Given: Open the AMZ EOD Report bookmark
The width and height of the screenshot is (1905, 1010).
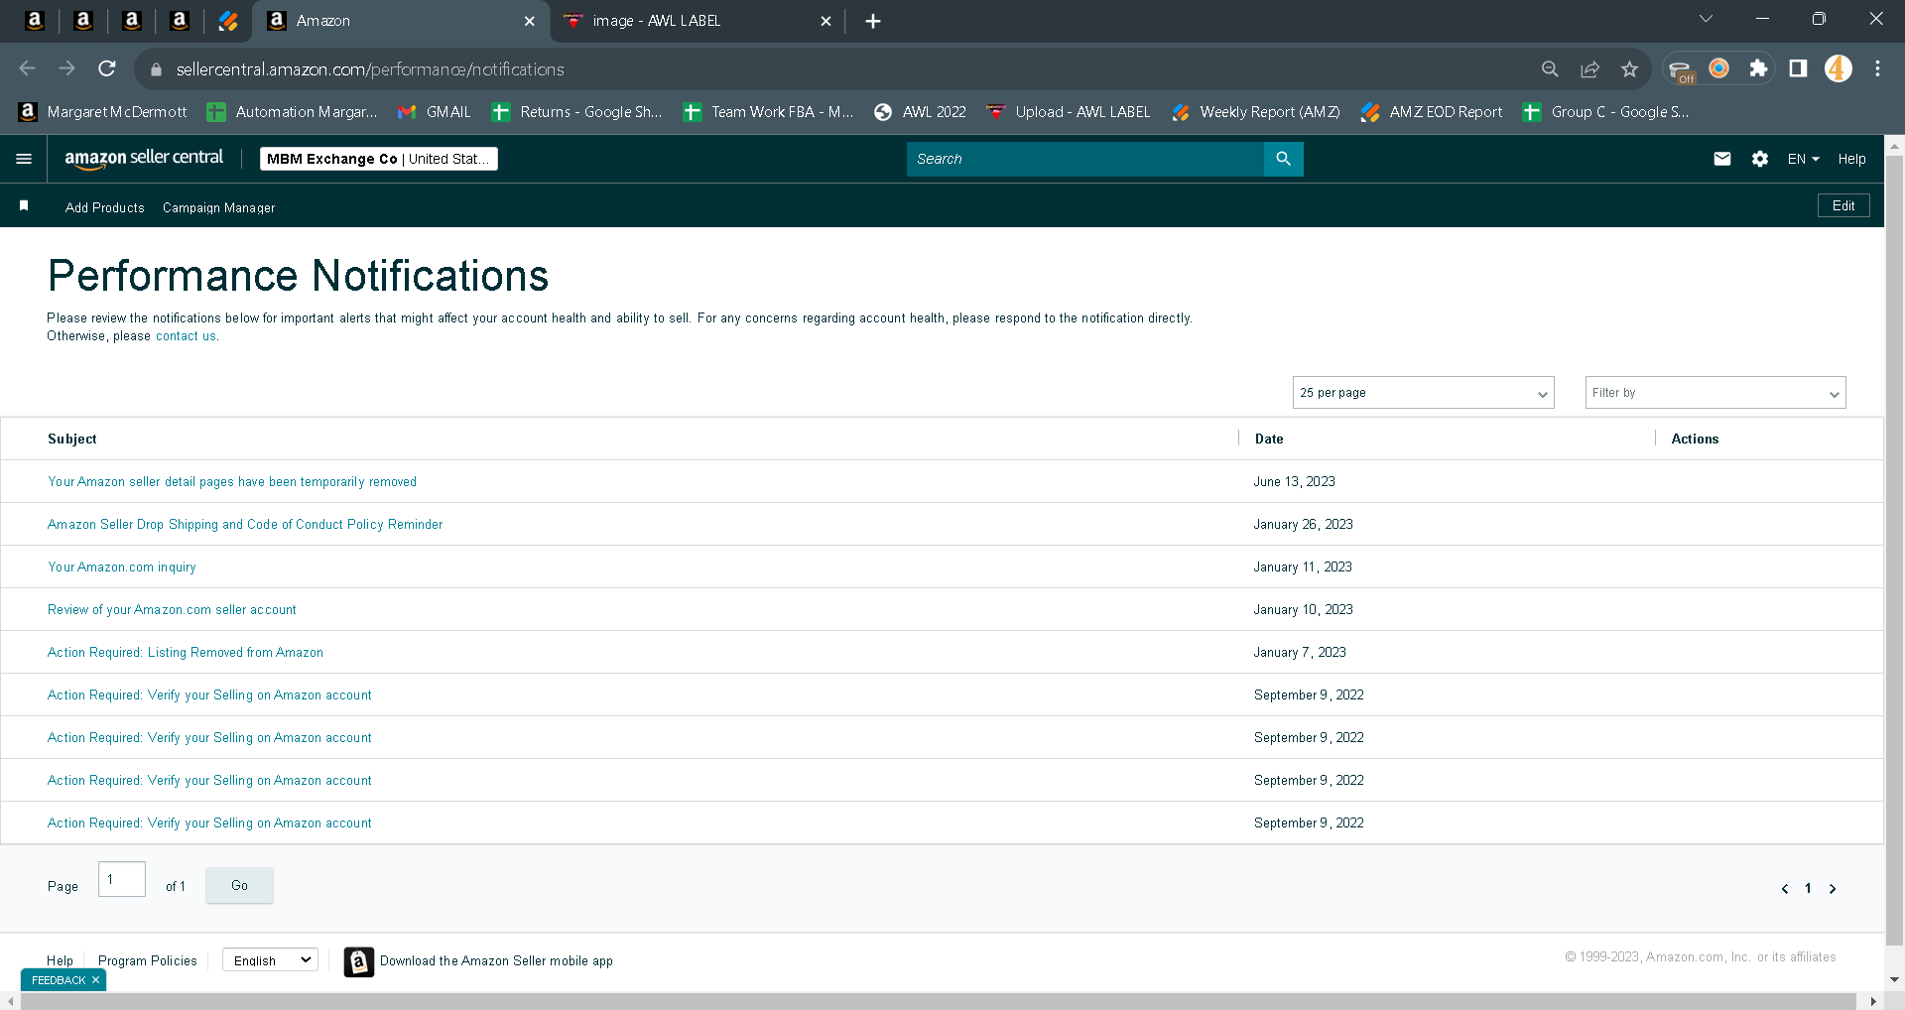Looking at the screenshot, I should coord(1432,112).
